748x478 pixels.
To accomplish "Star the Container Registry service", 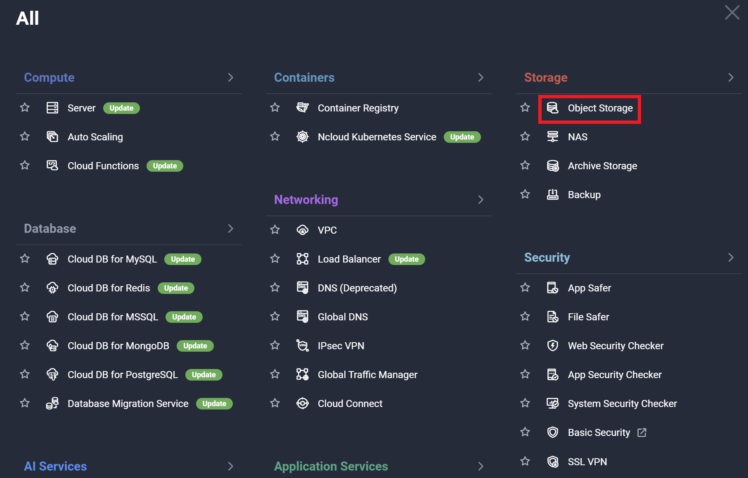I will click(x=275, y=108).
